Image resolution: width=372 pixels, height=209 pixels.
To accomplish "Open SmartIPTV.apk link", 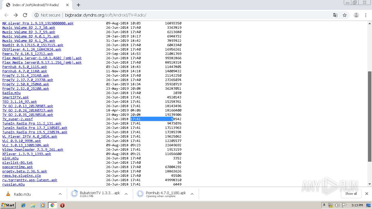I will [x=15, y=97].
